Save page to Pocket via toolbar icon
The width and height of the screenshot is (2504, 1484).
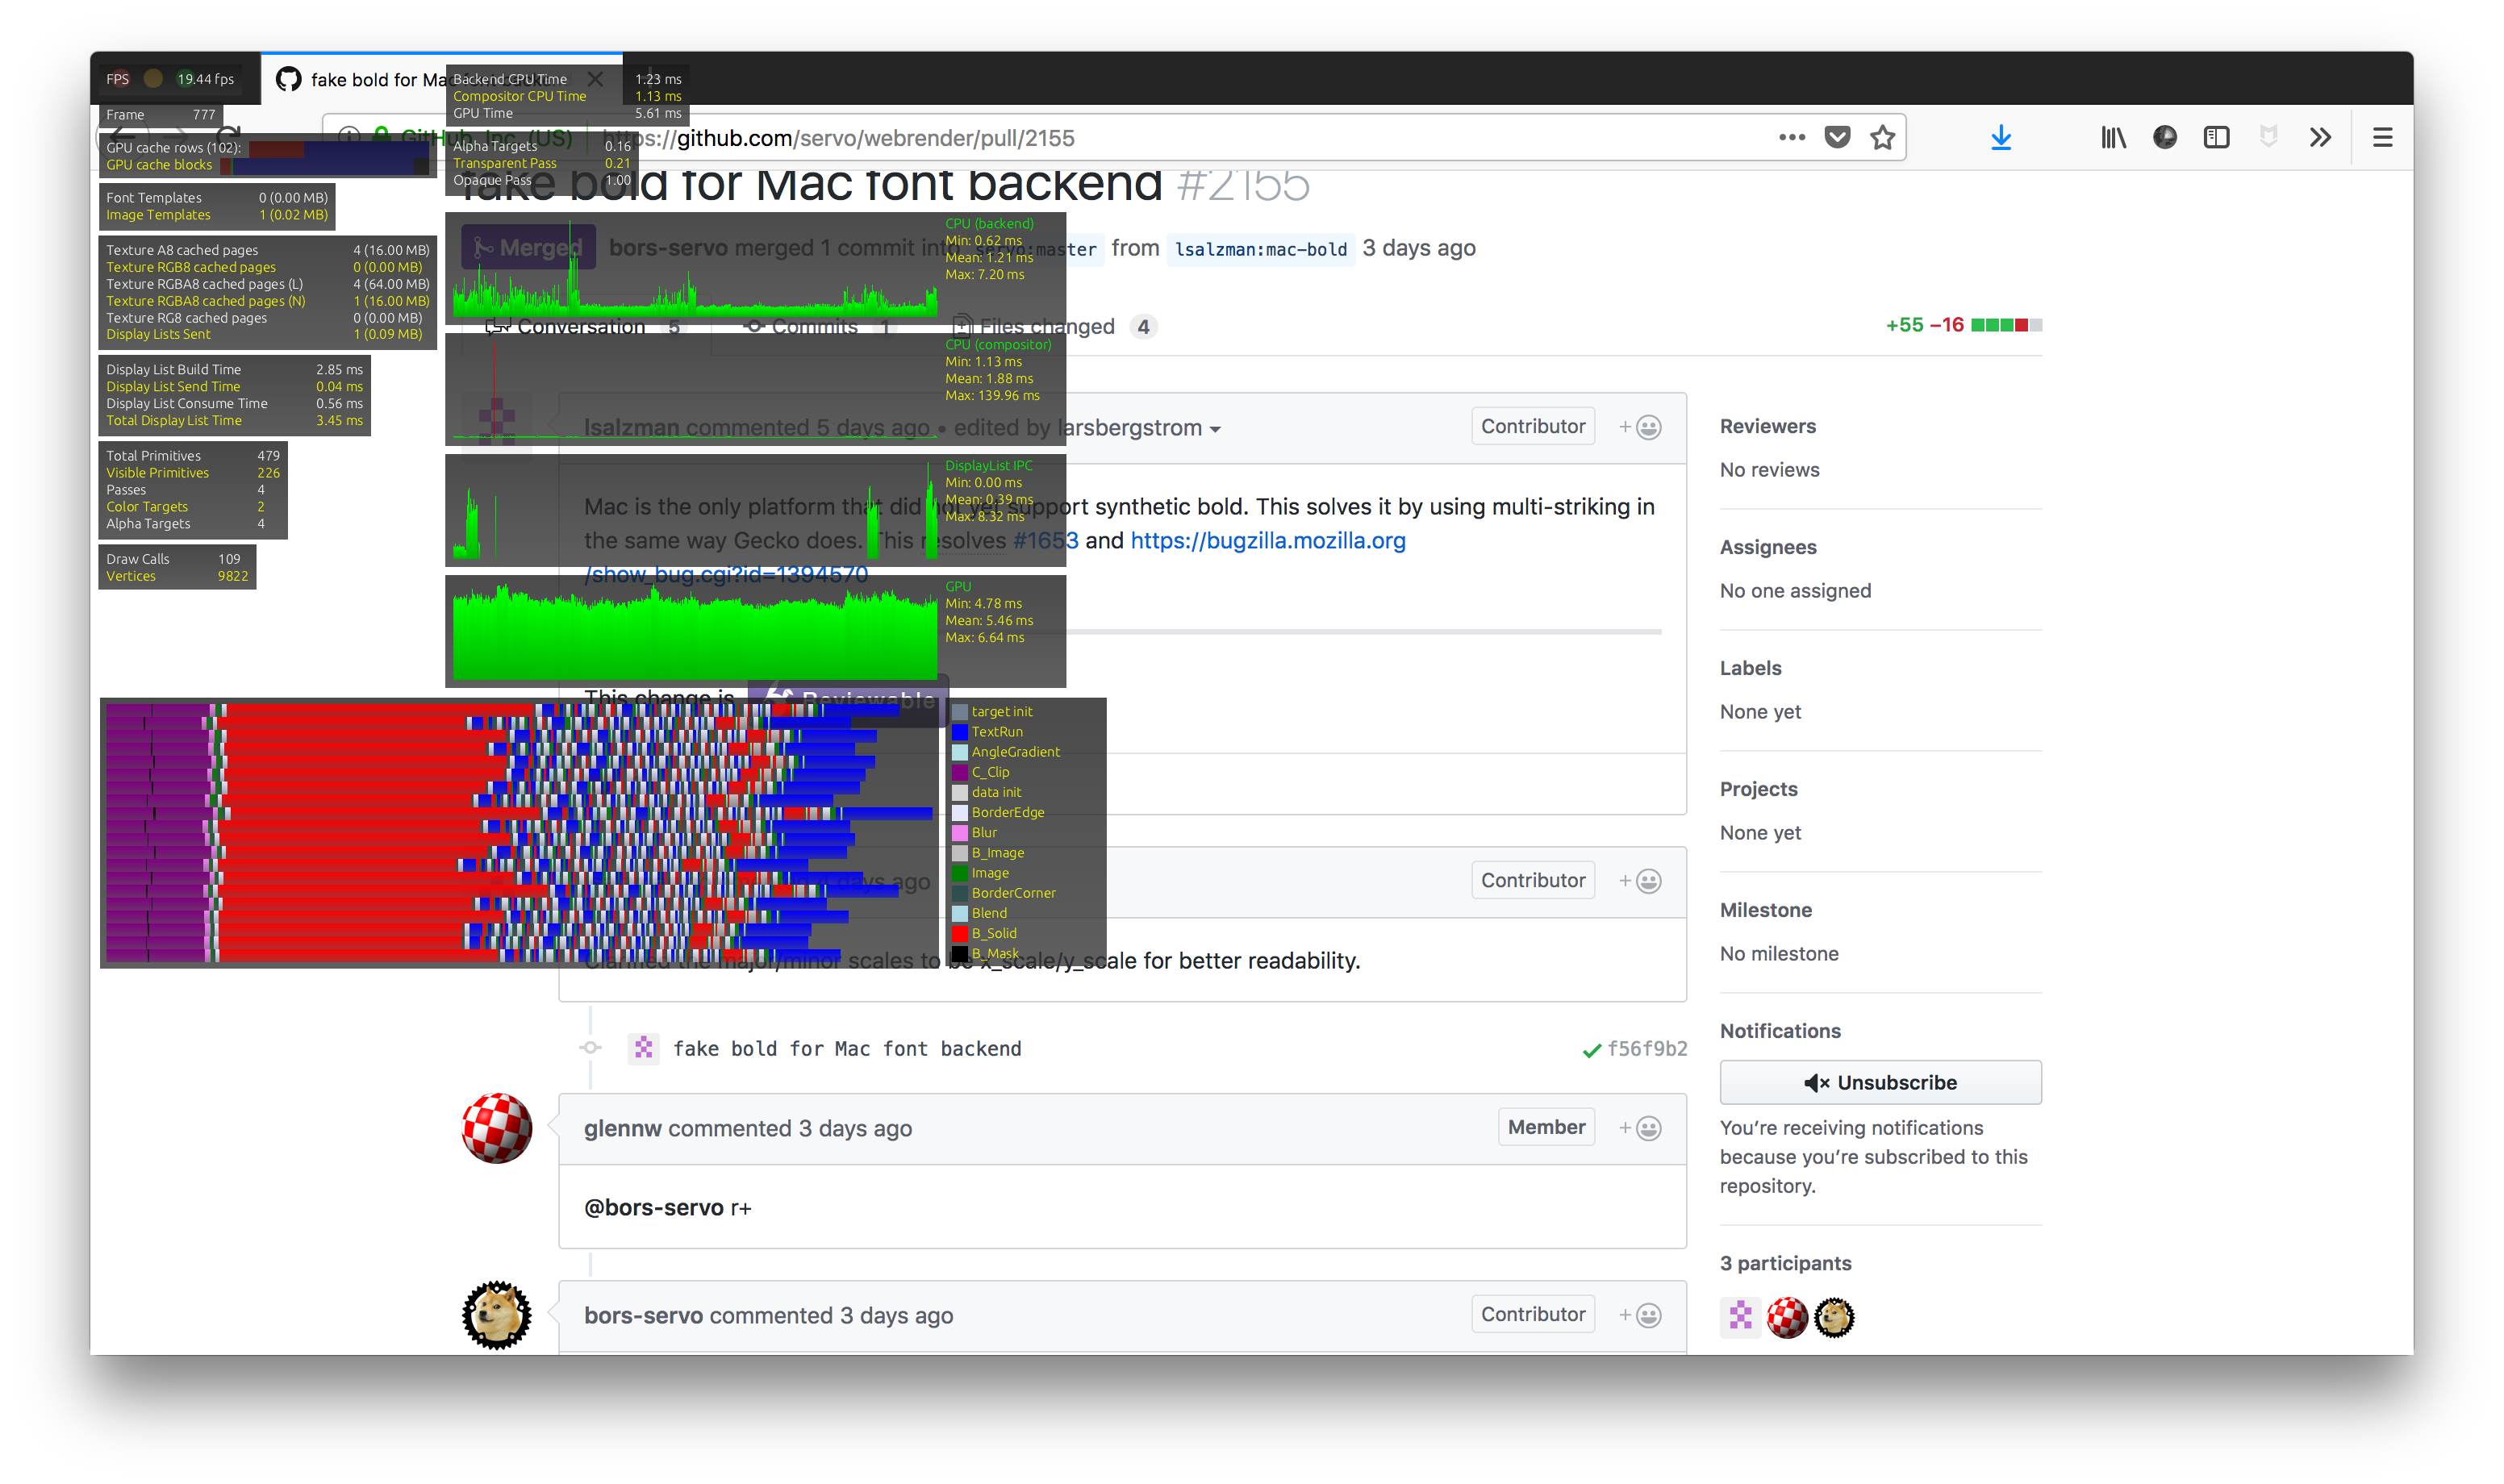coord(1837,137)
